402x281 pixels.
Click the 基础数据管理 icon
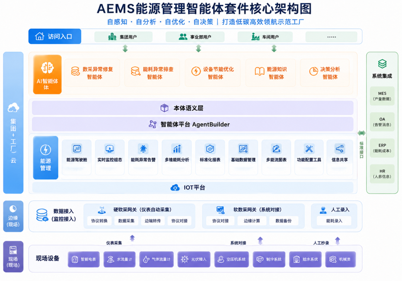[x=243, y=149]
